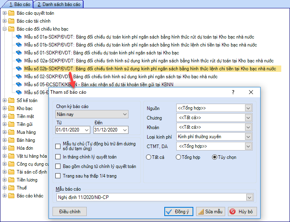The width and height of the screenshot is (290, 222).
Task: Click the Sửa mẫu button
Action: click(x=211, y=212)
